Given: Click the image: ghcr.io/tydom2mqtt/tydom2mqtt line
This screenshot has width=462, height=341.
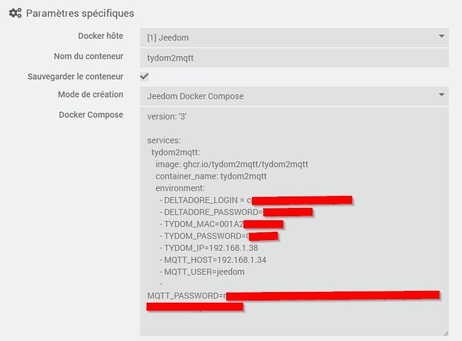Looking at the screenshot, I should (232, 164).
